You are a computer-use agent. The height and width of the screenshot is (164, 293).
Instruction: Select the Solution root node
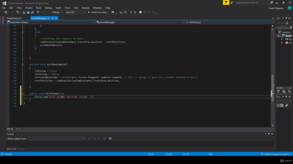point(285,32)
